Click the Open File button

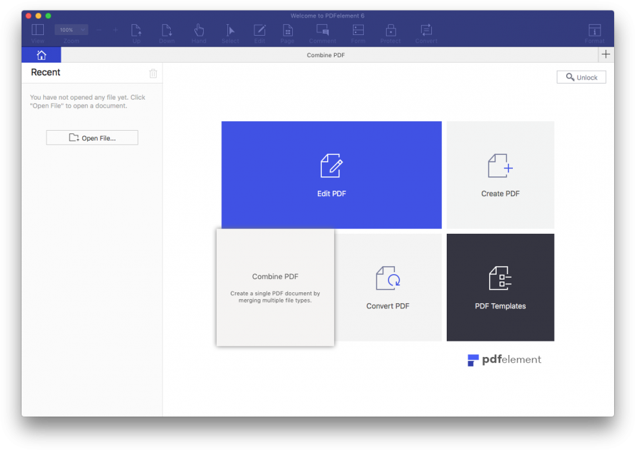[92, 137]
